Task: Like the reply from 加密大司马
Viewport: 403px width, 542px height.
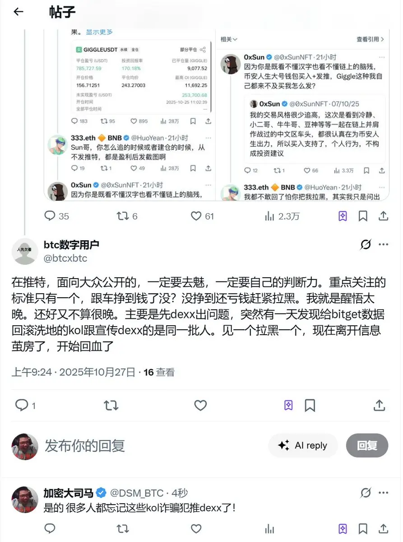Action: 196,528
